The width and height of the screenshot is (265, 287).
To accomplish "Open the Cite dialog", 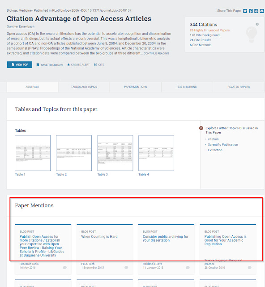I will coord(99,65).
